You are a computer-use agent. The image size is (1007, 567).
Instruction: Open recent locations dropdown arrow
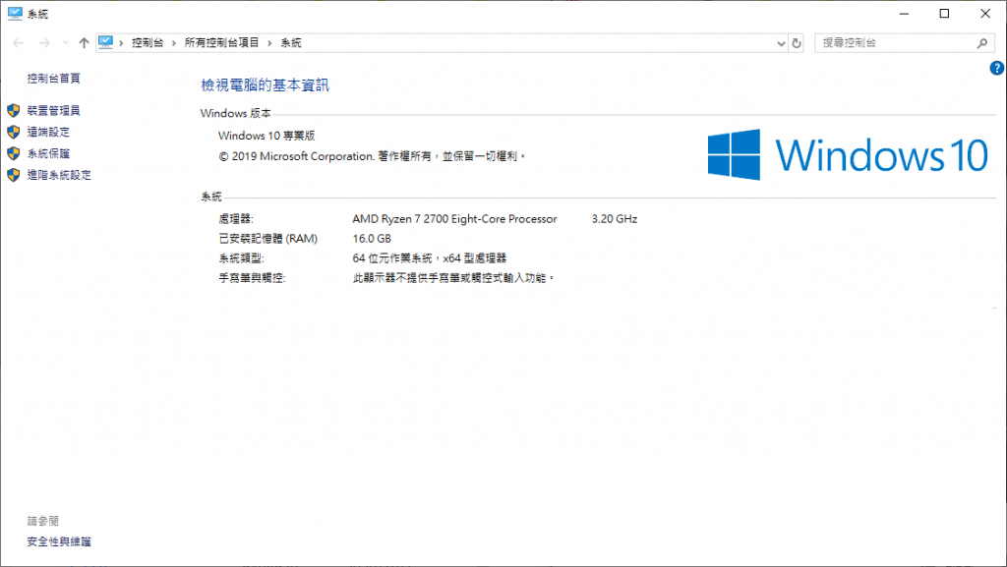(65, 43)
